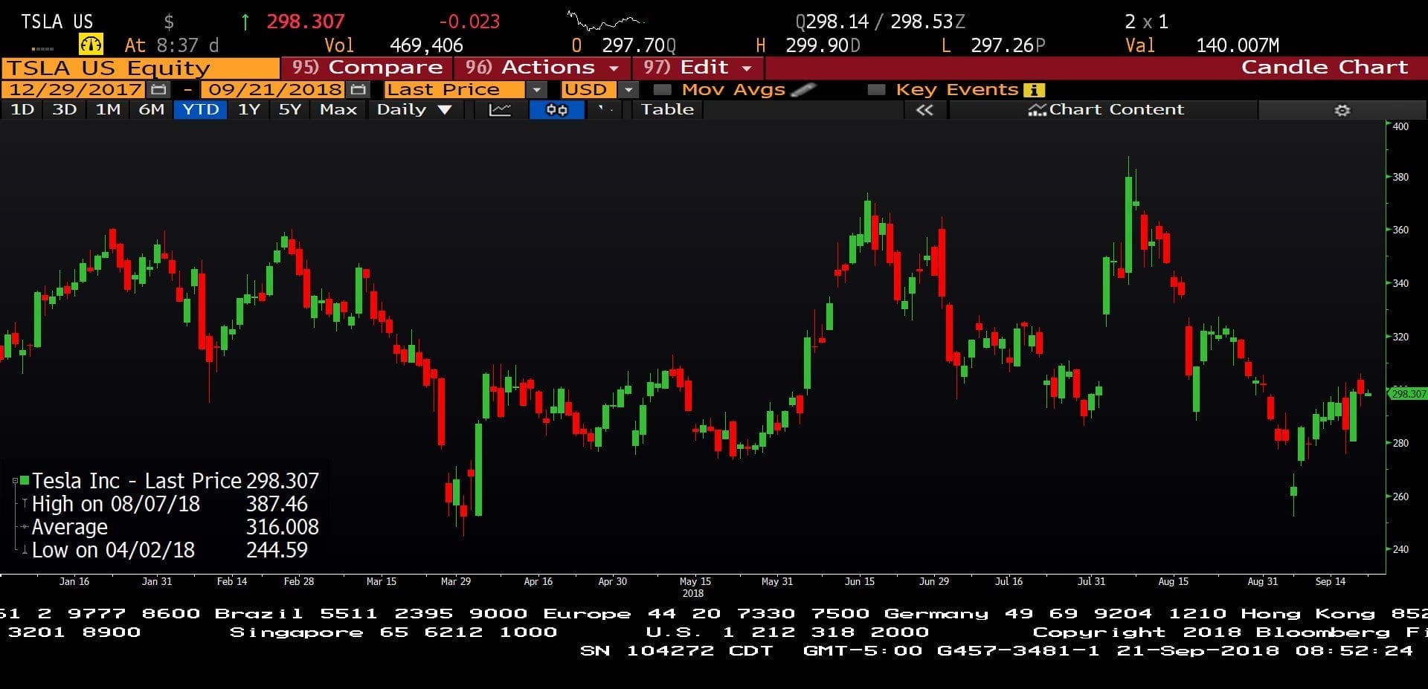Click the Mar 29 date axis label

coord(456,581)
